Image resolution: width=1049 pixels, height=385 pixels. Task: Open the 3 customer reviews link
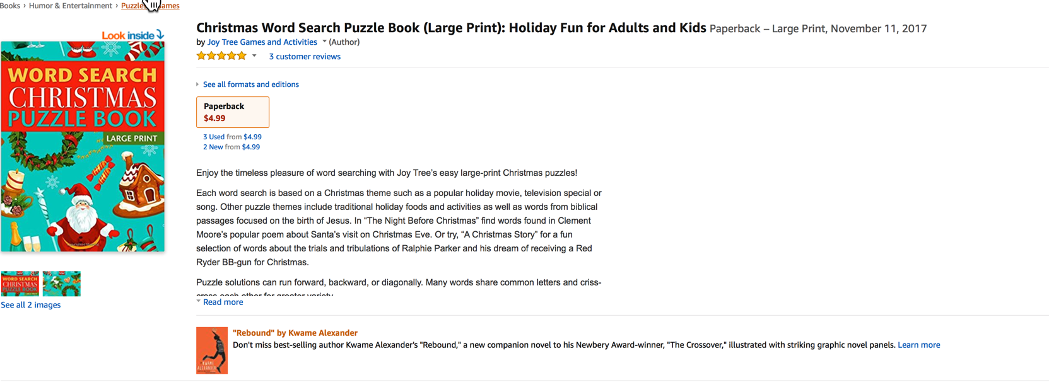tap(305, 57)
